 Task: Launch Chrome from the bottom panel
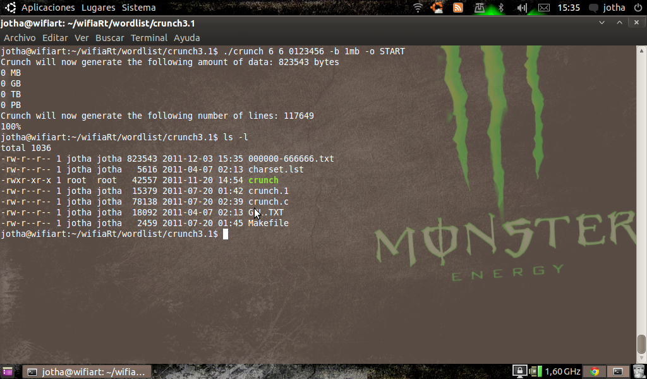[x=594, y=371]
